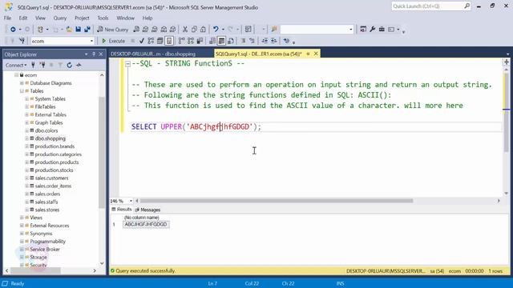Open the 146 % zoom dropdown
The image size is (513, 288).
pyautogui.click(x=131, y=201)
